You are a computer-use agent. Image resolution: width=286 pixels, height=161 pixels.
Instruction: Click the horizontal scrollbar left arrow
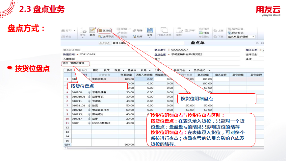[65, 148]
